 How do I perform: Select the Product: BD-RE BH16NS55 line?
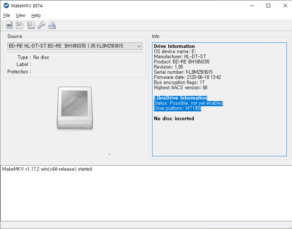click(x=182, y=62)
